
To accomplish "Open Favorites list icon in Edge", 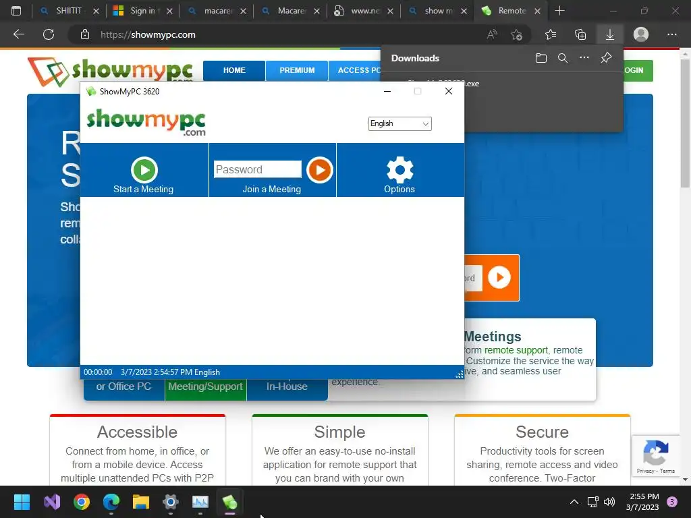I will [x=551, y=34].
